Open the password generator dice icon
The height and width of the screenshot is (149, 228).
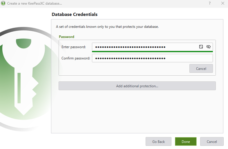[201, 47]
